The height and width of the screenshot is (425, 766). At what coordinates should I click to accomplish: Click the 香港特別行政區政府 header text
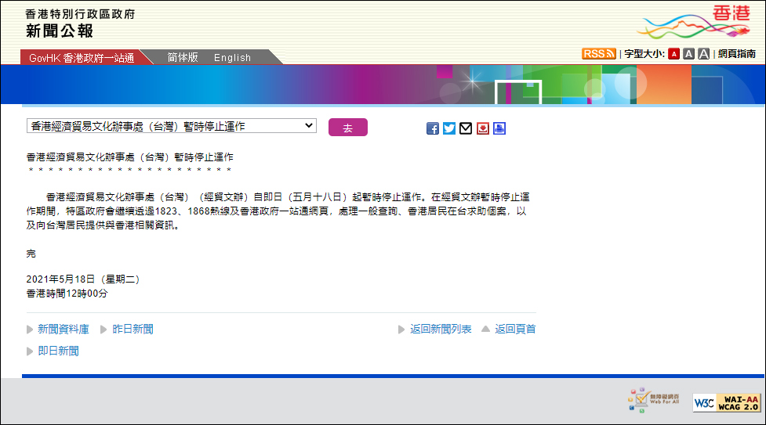click(80, 13)
